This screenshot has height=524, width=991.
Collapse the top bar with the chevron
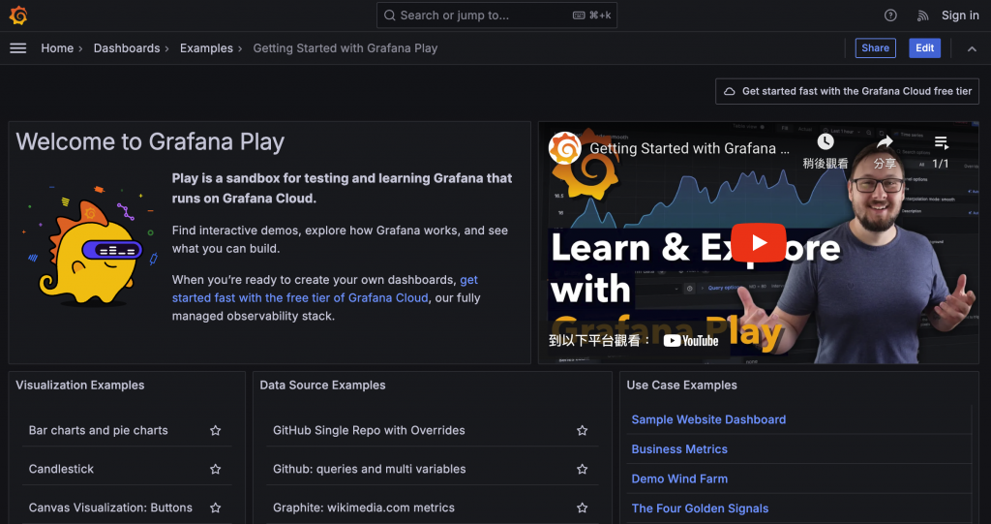point(972,48)
